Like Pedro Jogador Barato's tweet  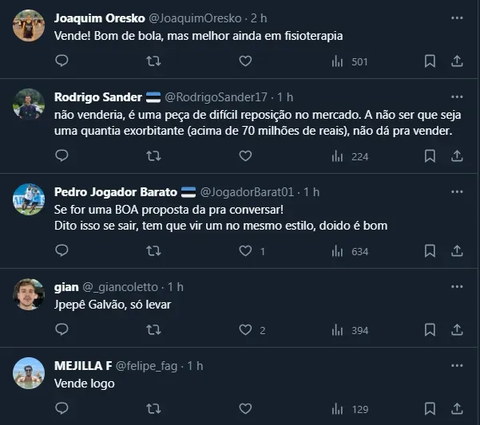click(x=245, y=251)
